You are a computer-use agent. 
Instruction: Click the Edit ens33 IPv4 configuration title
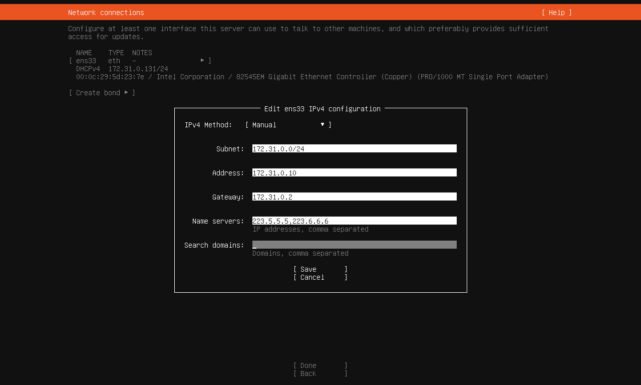pos(322,109)
